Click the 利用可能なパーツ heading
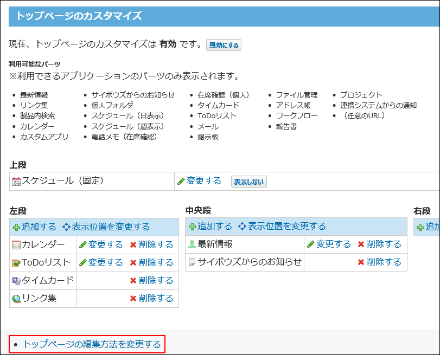The width and height of the screenshot is (440, 355). 35,64
